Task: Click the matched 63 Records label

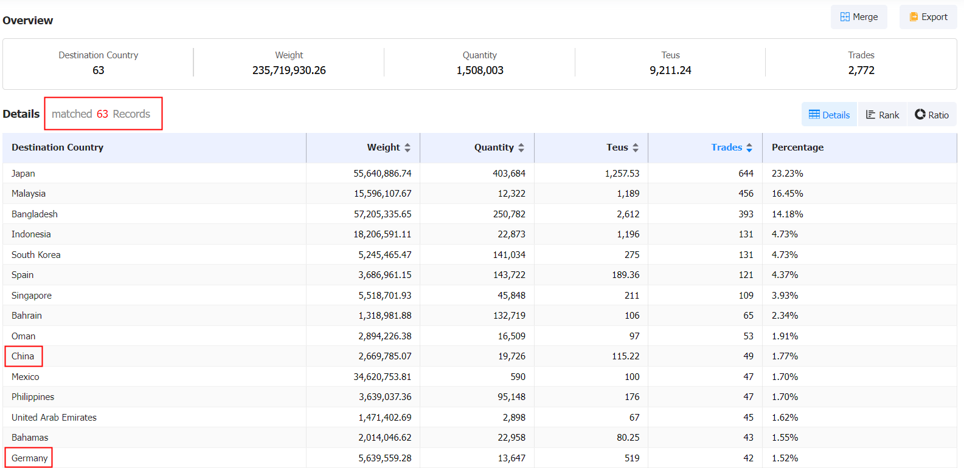Action: point(101,114)
